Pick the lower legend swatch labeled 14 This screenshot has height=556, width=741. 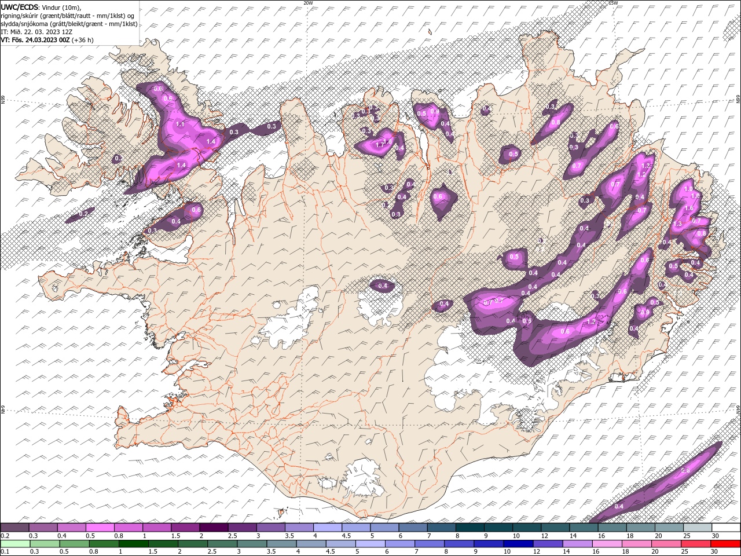coord(577,544)
